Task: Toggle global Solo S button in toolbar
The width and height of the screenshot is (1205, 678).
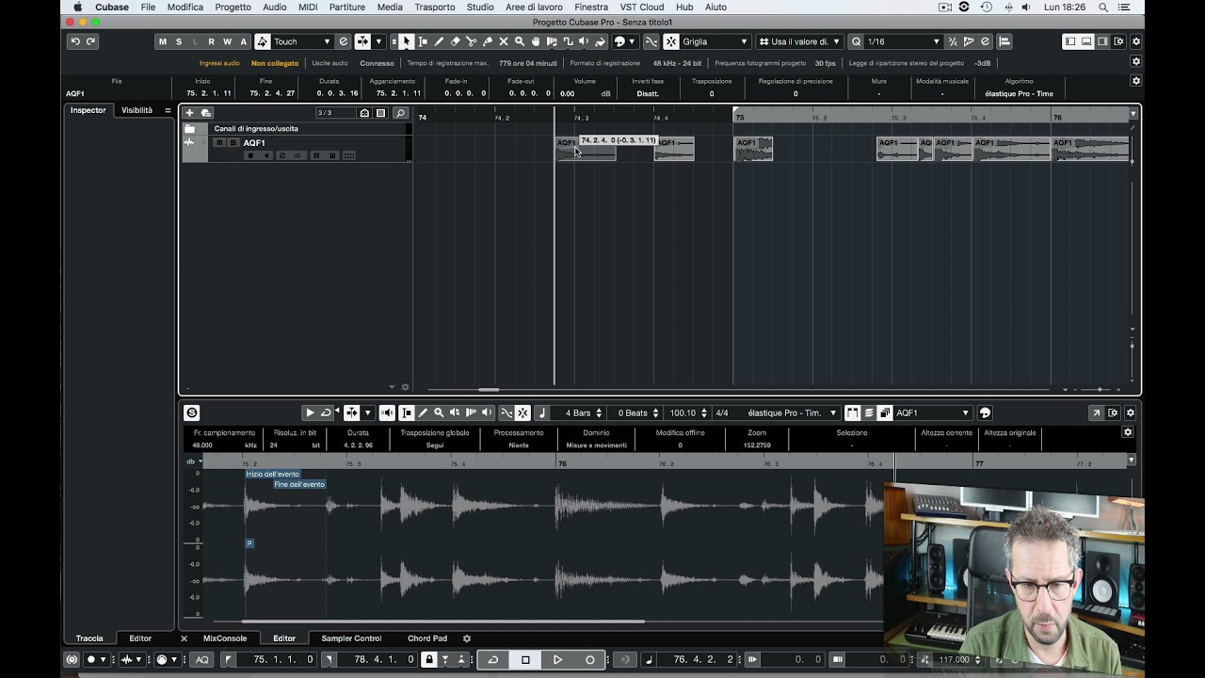Action: 179,41
